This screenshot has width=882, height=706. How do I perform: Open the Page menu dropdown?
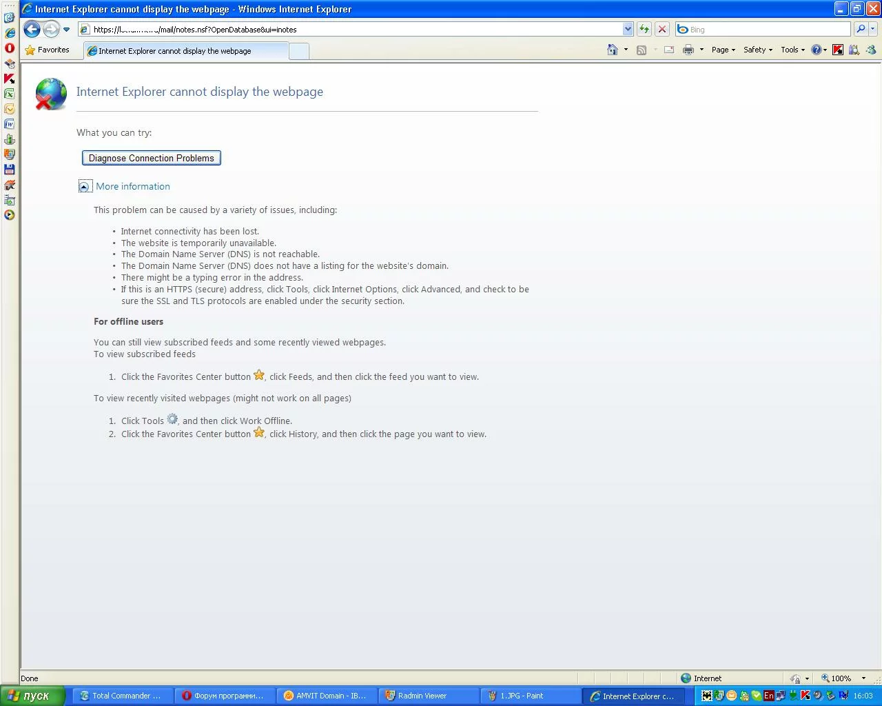(723, 50)
